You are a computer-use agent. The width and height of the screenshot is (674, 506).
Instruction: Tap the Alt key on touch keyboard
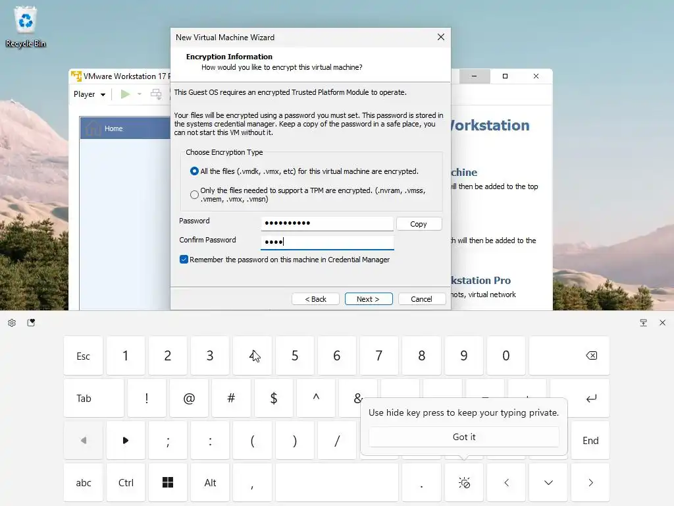(210, 482)
